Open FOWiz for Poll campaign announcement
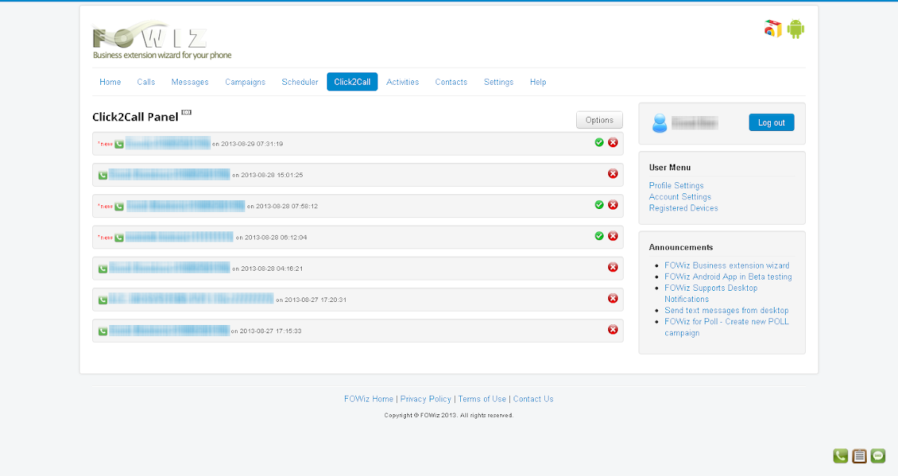The height and width of the screenshot is (476, 898). pyautogui.click(x=727, y=327)
